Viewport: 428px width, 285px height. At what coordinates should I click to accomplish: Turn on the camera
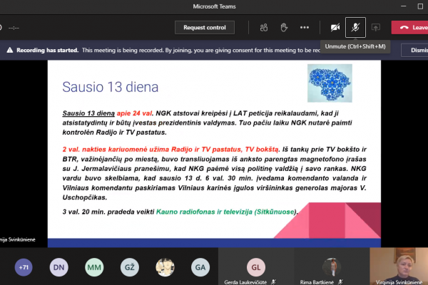[x=335, y=28]
